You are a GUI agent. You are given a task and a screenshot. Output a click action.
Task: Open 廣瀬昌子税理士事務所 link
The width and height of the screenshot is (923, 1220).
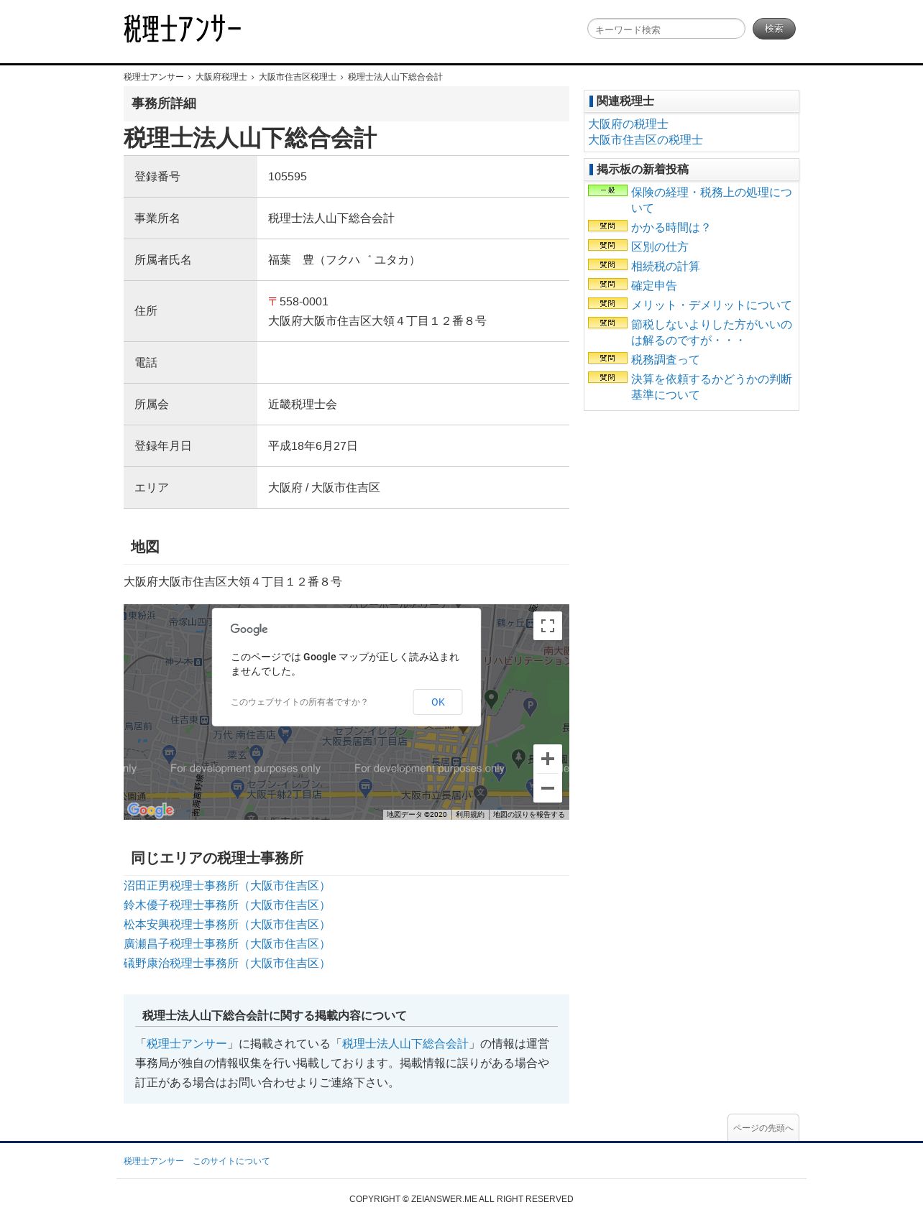226,944
